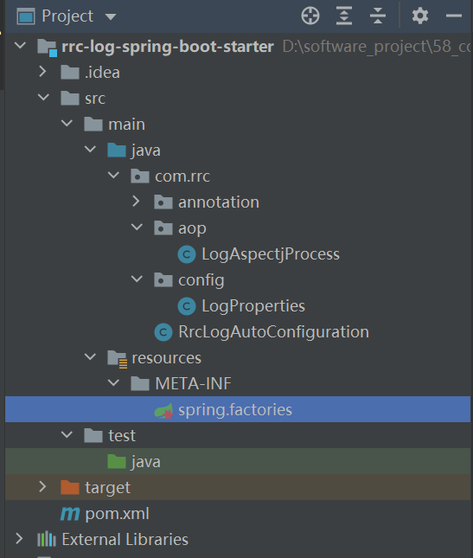The image size is (473, 558).
Task: Open the Project panel gear settings
Action: [x=420, y=16]
